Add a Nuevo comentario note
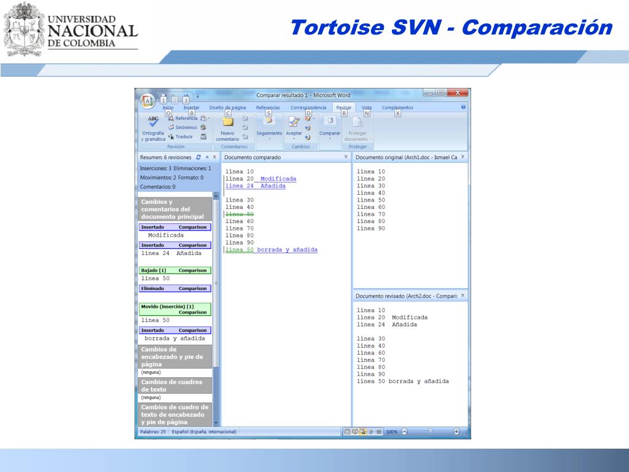The height and width of the screenshot is (472, 629). (x=227, y=128)
